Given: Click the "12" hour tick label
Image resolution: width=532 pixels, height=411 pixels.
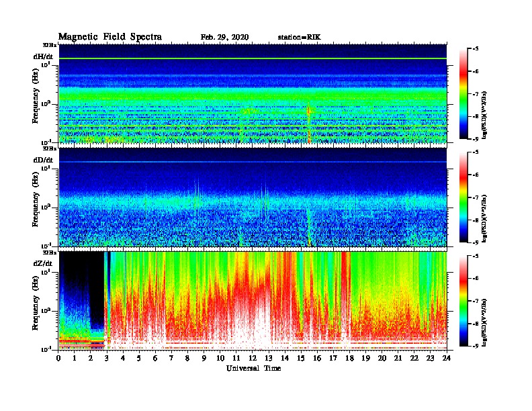Looking at the screenshot, I should tap(253, 358).
